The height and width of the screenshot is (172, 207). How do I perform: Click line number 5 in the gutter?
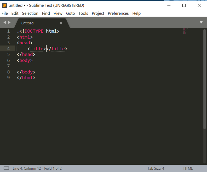(8, 54)
